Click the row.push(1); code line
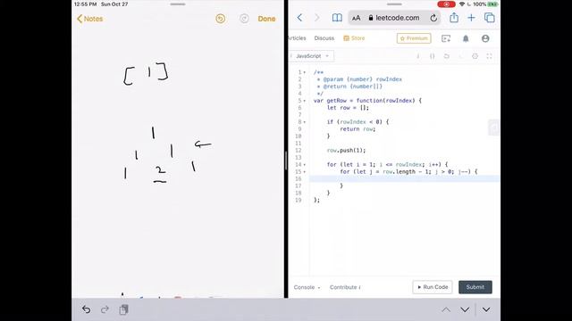 pos(346,151)
